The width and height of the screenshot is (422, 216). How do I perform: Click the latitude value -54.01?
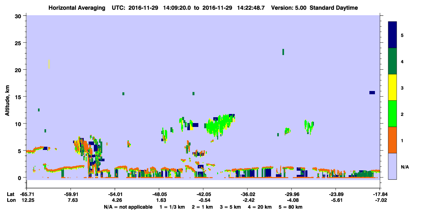click(115, 194)
